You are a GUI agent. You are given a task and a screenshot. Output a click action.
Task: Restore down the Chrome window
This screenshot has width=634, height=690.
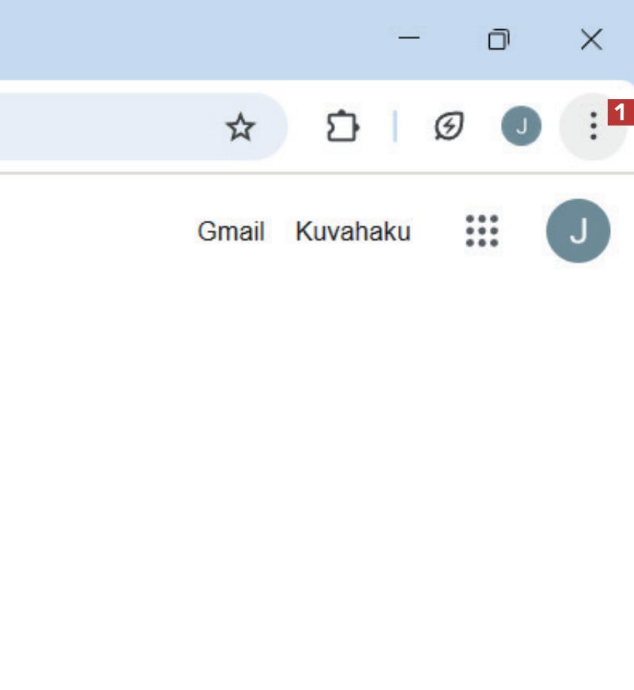pos(499,40)
